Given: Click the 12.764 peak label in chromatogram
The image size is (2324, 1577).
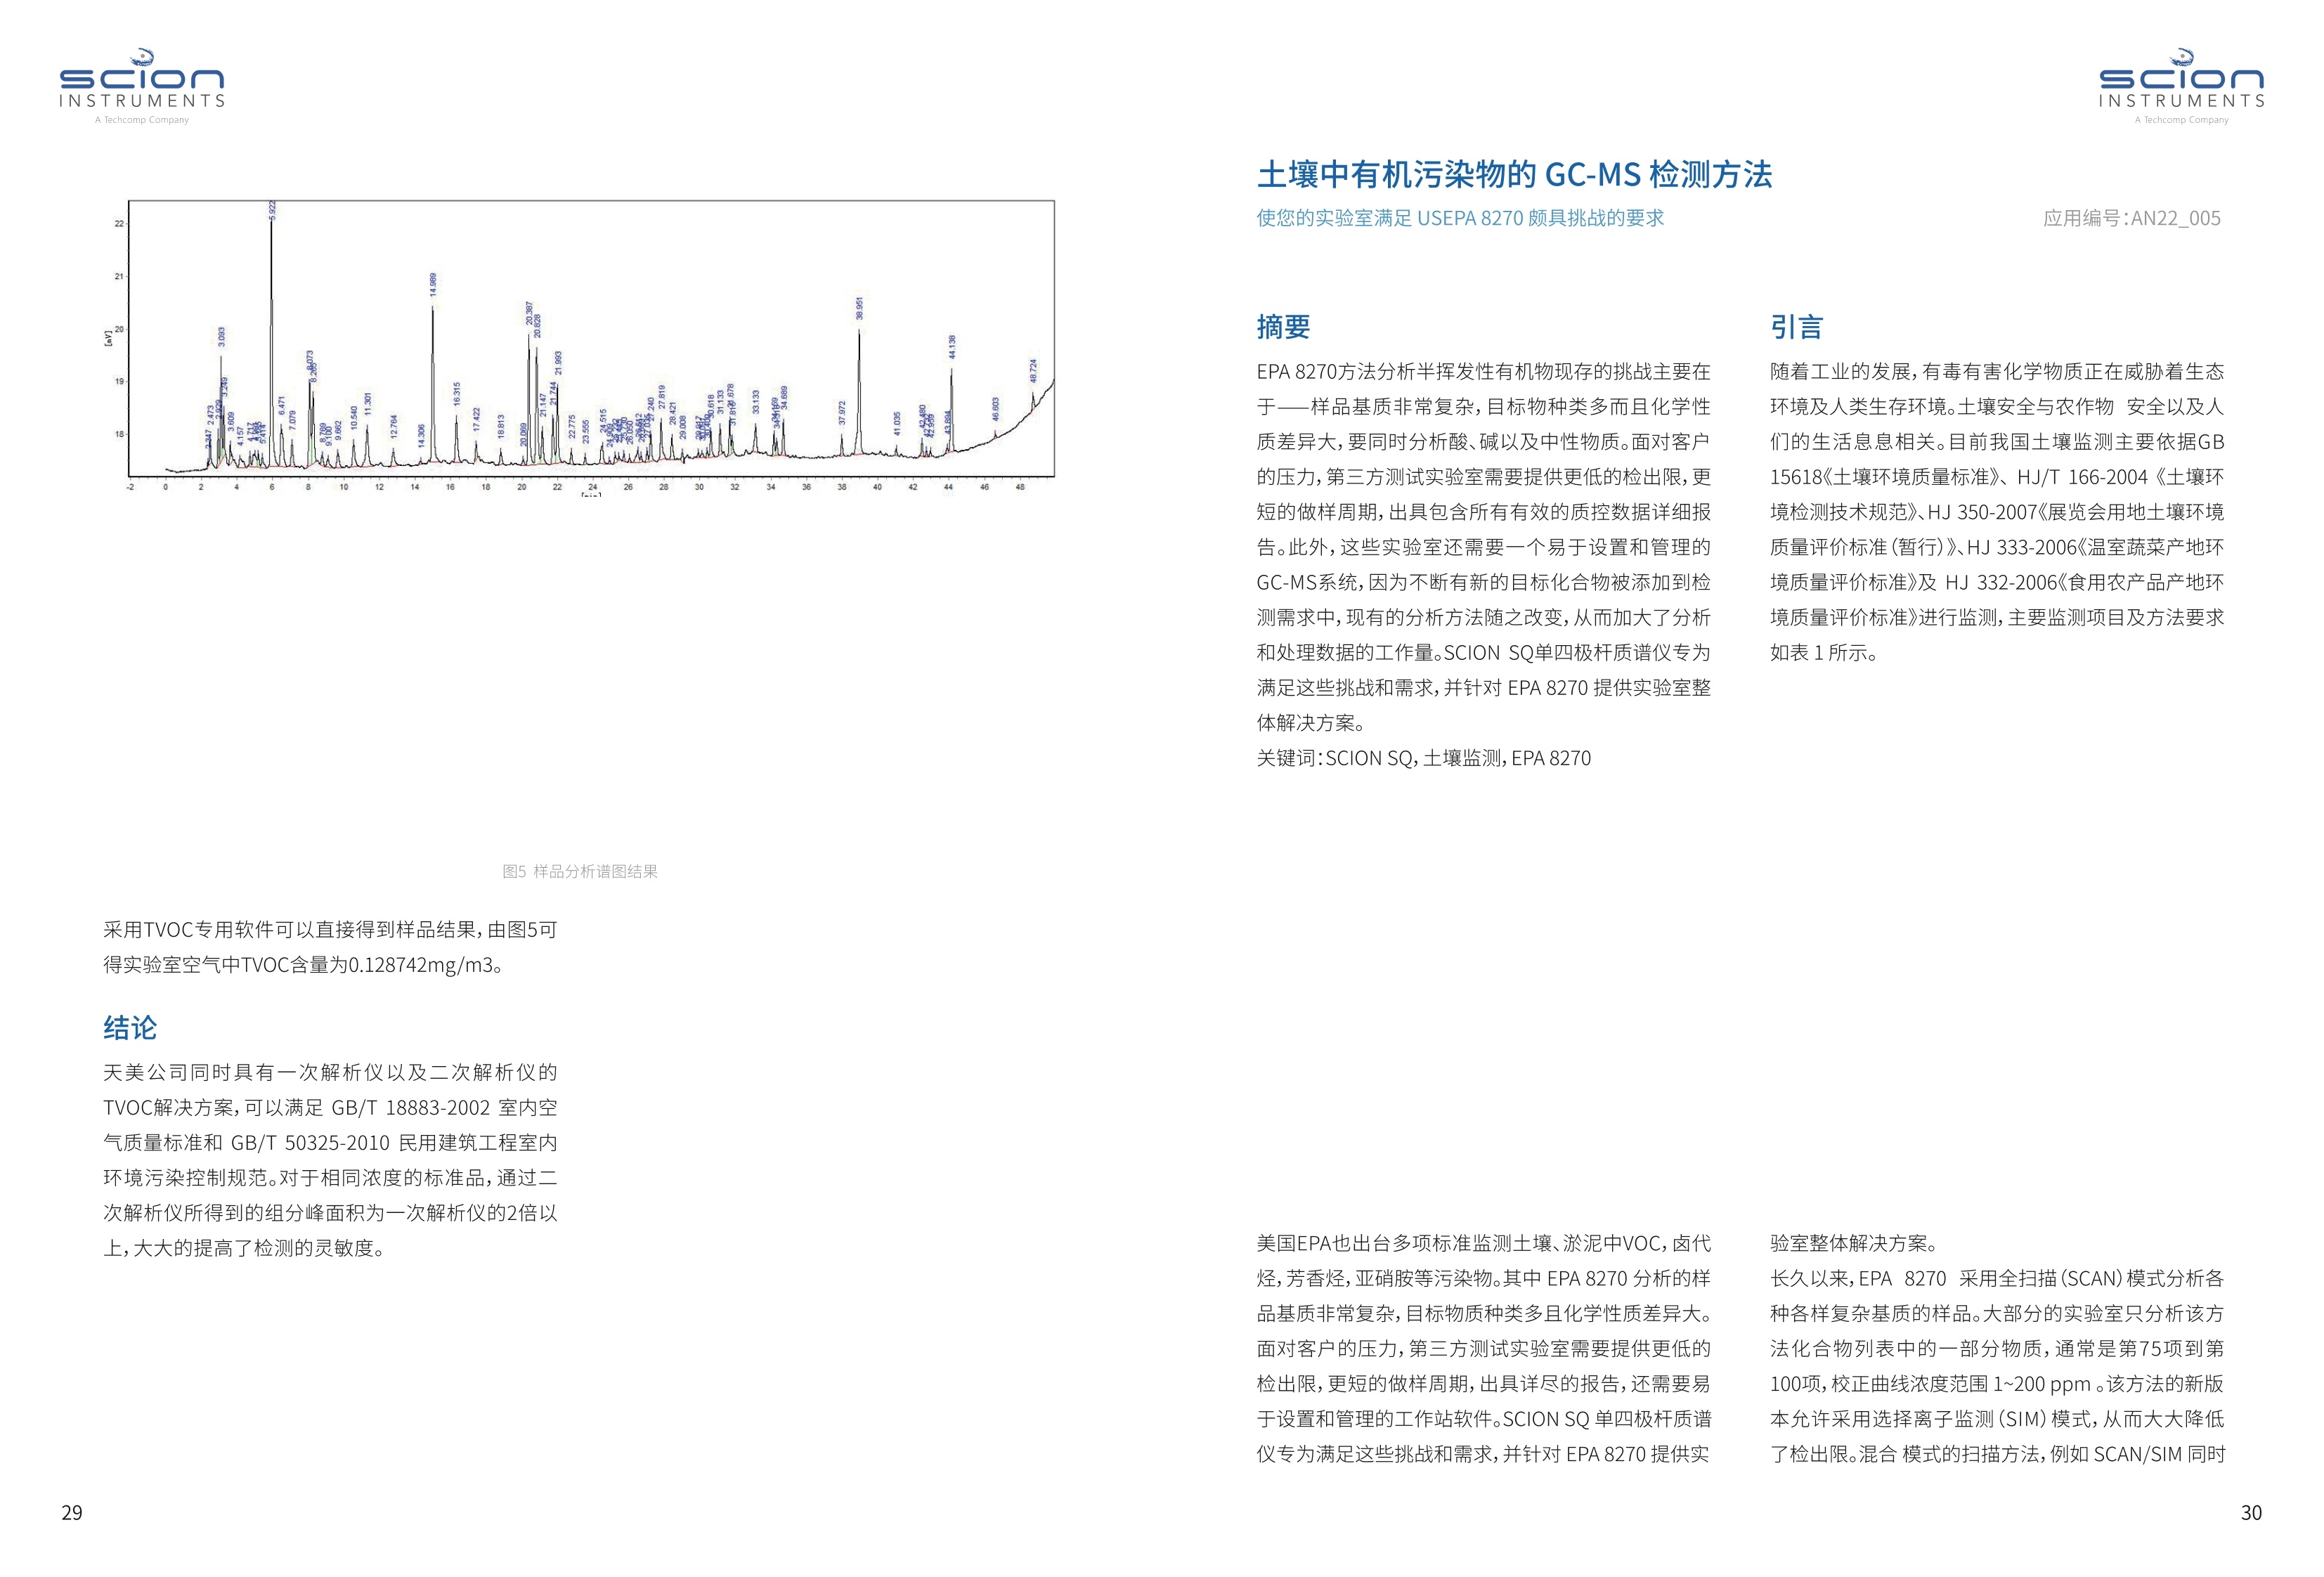Looking at the screenshot, I should point(394,427).
